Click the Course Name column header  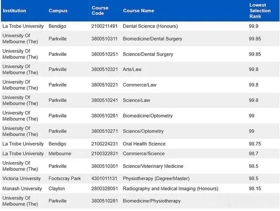pos(138,10)
